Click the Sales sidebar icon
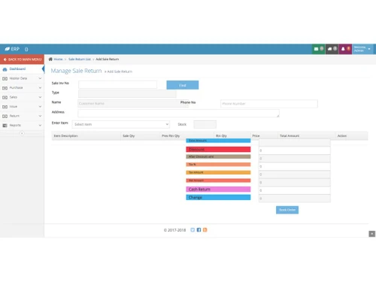This screenshot has height=282, width=376. pos(5,97)
